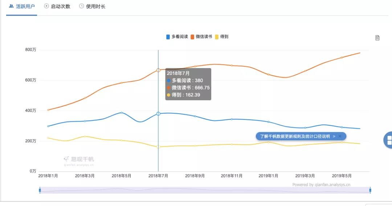Open the data view document icon
The height and width of the screenshot is (206, 392).
click(377, 38)
